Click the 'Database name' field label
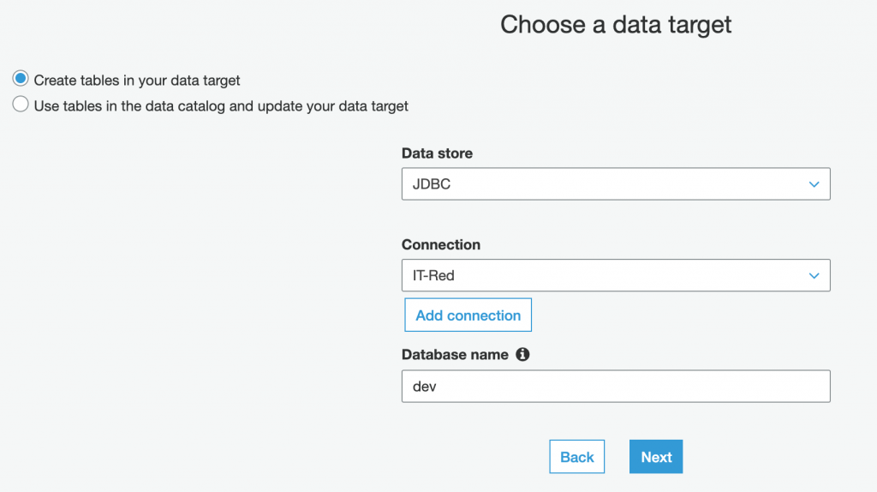This screenshot has width=877, height=492. pos(455,354)
